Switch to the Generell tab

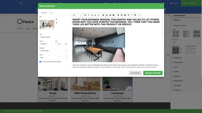[44, 13]
